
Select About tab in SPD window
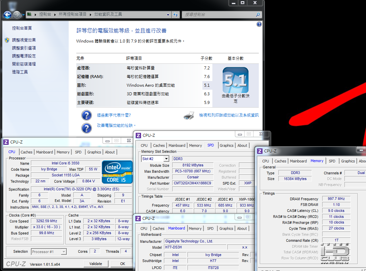pos(242,145)
